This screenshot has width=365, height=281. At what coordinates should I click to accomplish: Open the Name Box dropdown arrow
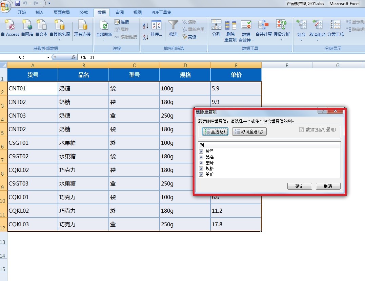click(48, 57)
